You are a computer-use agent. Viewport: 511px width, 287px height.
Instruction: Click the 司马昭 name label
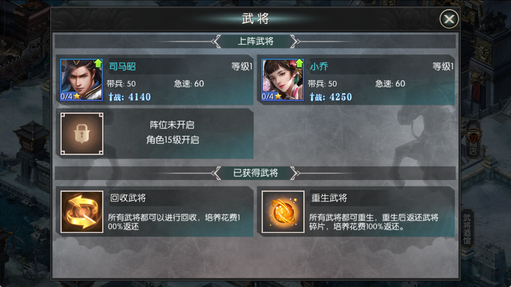[x=122, y=67]
